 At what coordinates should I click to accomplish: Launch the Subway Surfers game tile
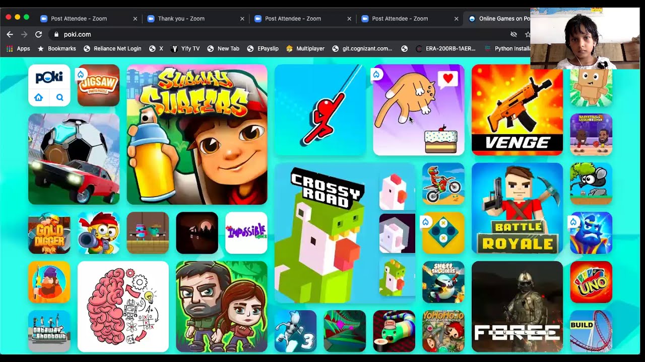(x=197, y=134)
